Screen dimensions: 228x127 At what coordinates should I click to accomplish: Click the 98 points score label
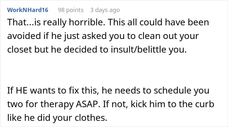click(x=71, y=10)
